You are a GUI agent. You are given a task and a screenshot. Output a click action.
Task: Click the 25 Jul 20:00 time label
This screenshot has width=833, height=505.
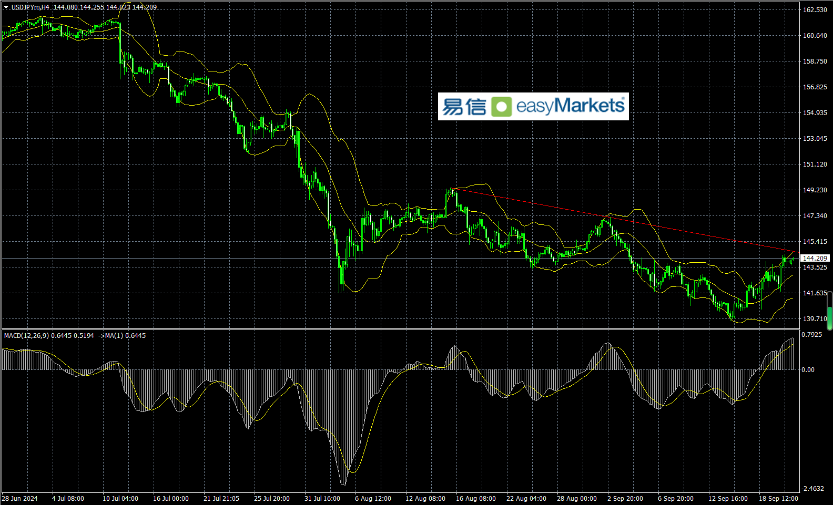(272, 498)
